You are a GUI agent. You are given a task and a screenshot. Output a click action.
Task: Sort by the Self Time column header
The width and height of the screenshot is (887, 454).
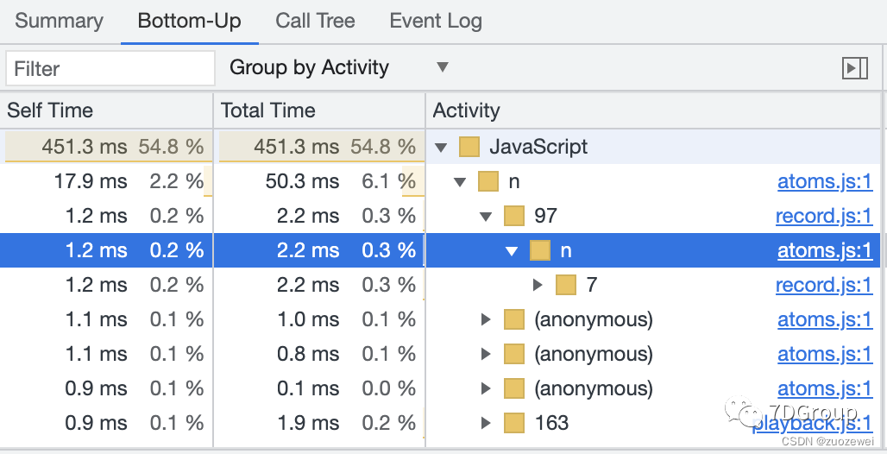50,110
